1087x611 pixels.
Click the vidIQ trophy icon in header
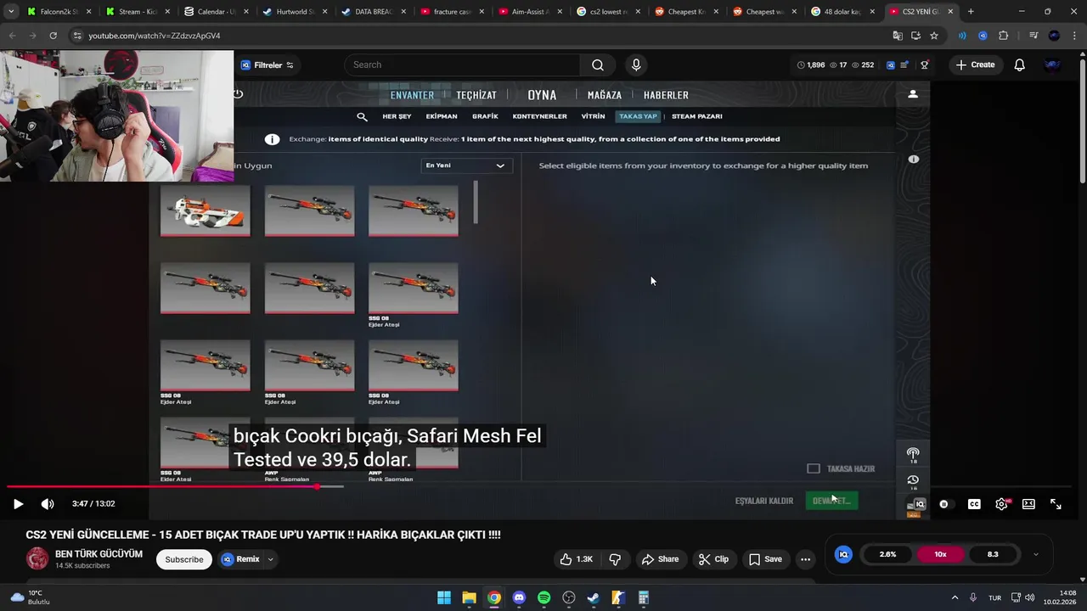point(925,65)
